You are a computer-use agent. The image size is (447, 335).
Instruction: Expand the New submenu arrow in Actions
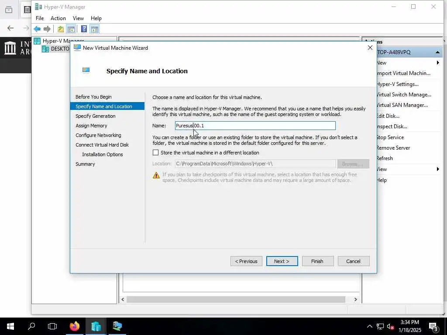438,63
